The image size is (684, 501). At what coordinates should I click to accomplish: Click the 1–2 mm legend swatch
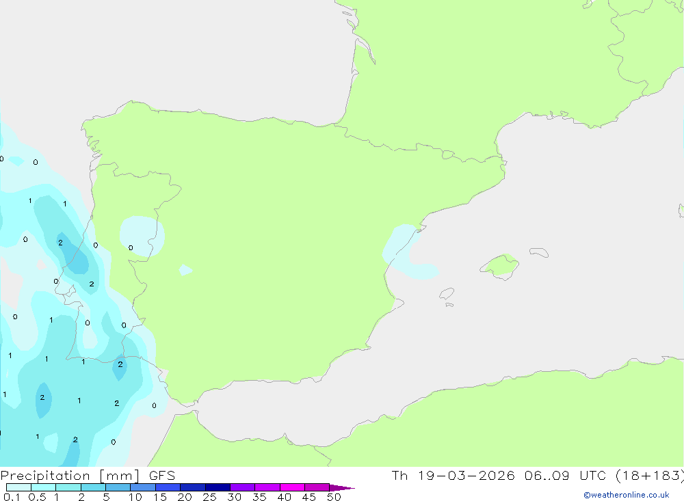point(68,487)
